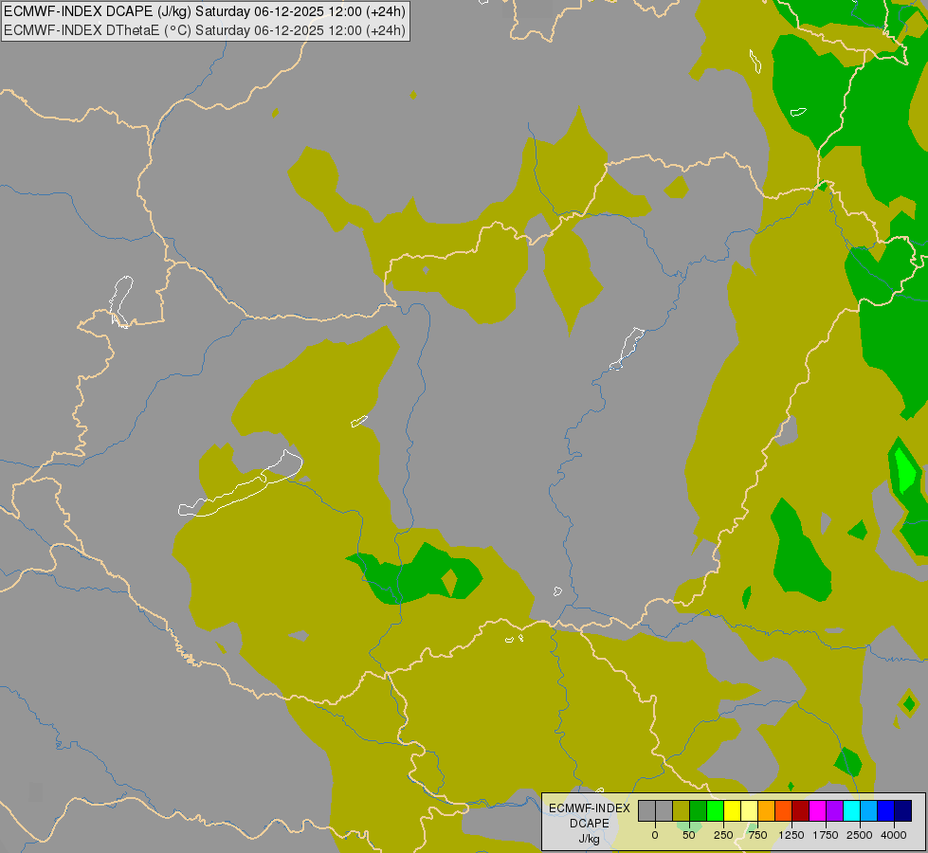Click the dark red legend swatch

[x=800, y=811]
